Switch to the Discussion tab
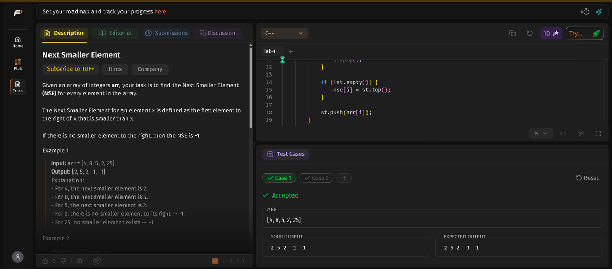This screenshot has height=269, width=612. coord(217,33)
